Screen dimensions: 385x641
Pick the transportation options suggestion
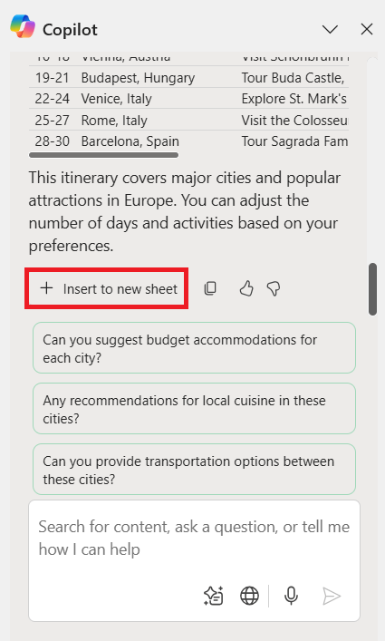tap(195, 470)
